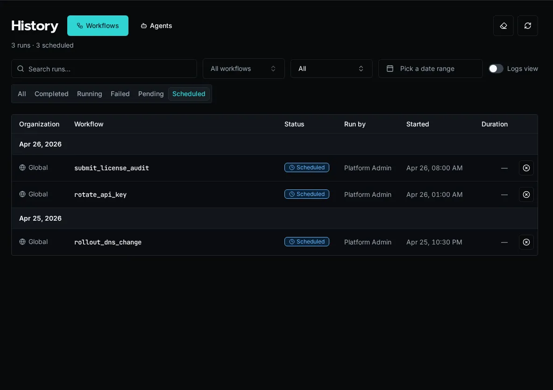The width and height of the screenshot is (553, 390).
Task: Open the submit_license_audit workflow run
Action: click(x=112, y=168)
